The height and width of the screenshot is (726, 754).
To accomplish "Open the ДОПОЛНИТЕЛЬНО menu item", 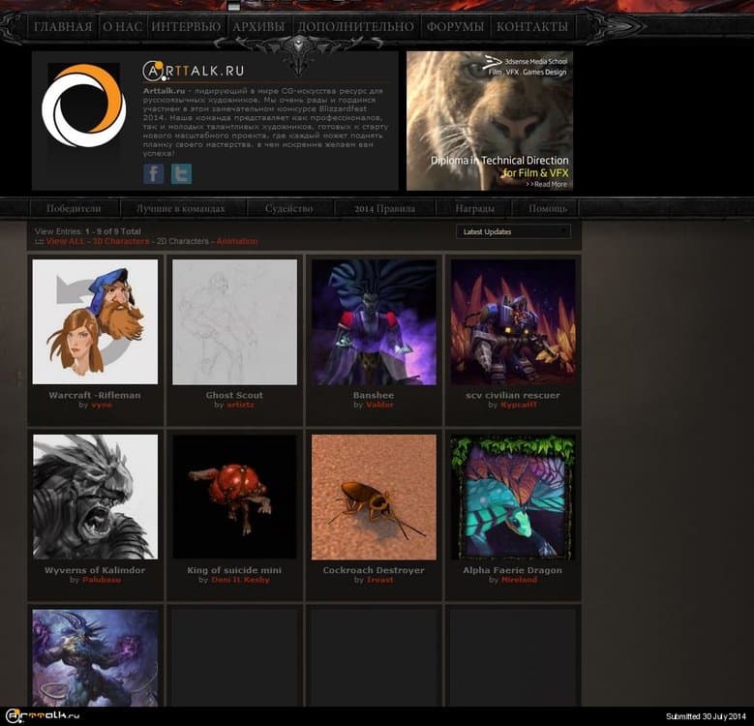I will 355,26.
